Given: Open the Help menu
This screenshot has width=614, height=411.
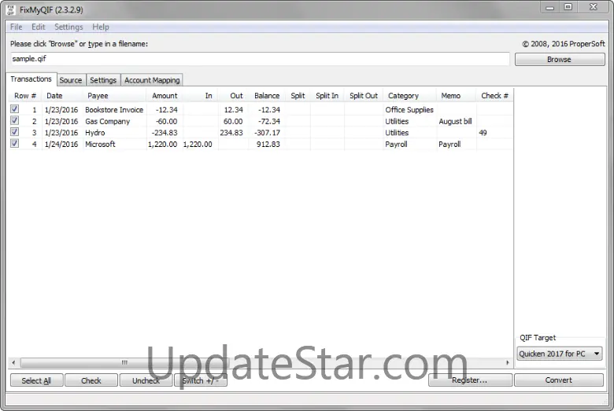Looking at the screenshot, I should coord(101,27).
